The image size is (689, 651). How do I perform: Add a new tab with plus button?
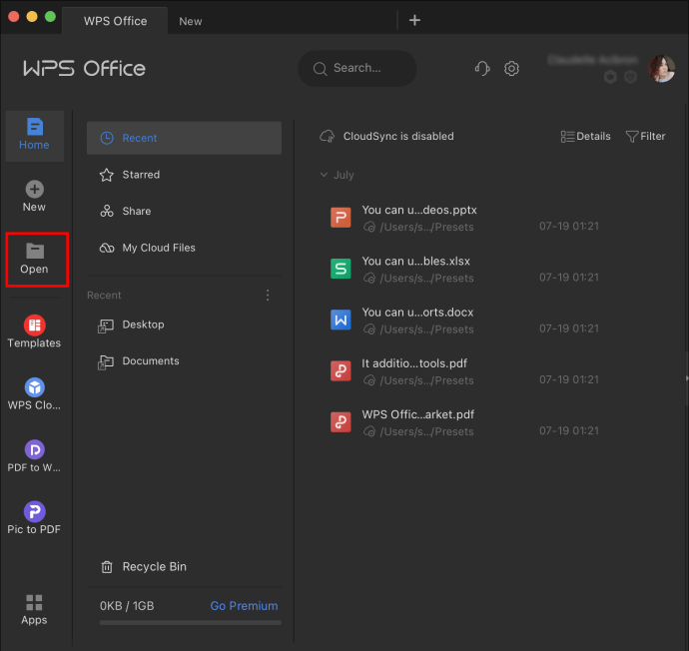(x=414, y=20)
